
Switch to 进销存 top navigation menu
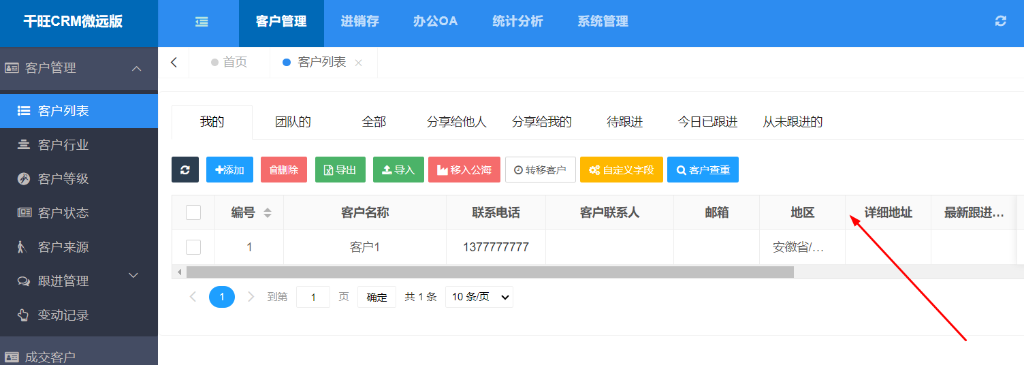[x=359, y=22]
